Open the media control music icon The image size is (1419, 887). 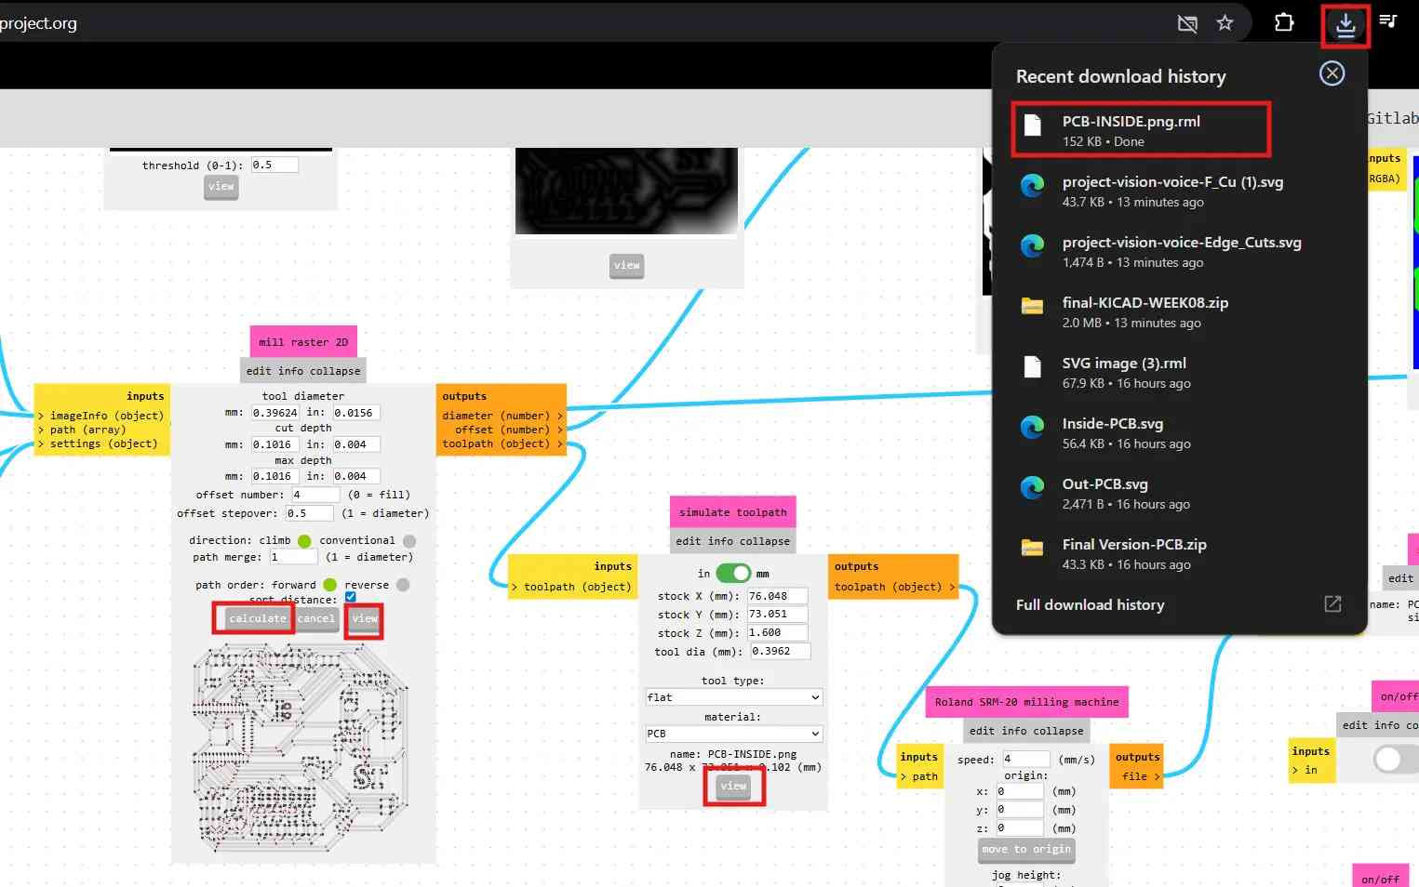point(1388,21)
